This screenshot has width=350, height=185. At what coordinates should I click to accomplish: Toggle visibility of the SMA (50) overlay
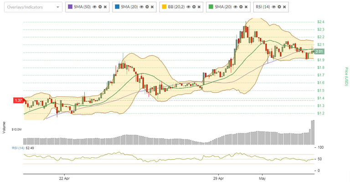click(x=94, y=7)
